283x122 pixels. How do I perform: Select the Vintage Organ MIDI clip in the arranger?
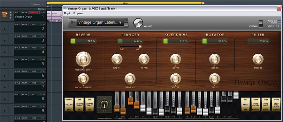coord(55,17)
